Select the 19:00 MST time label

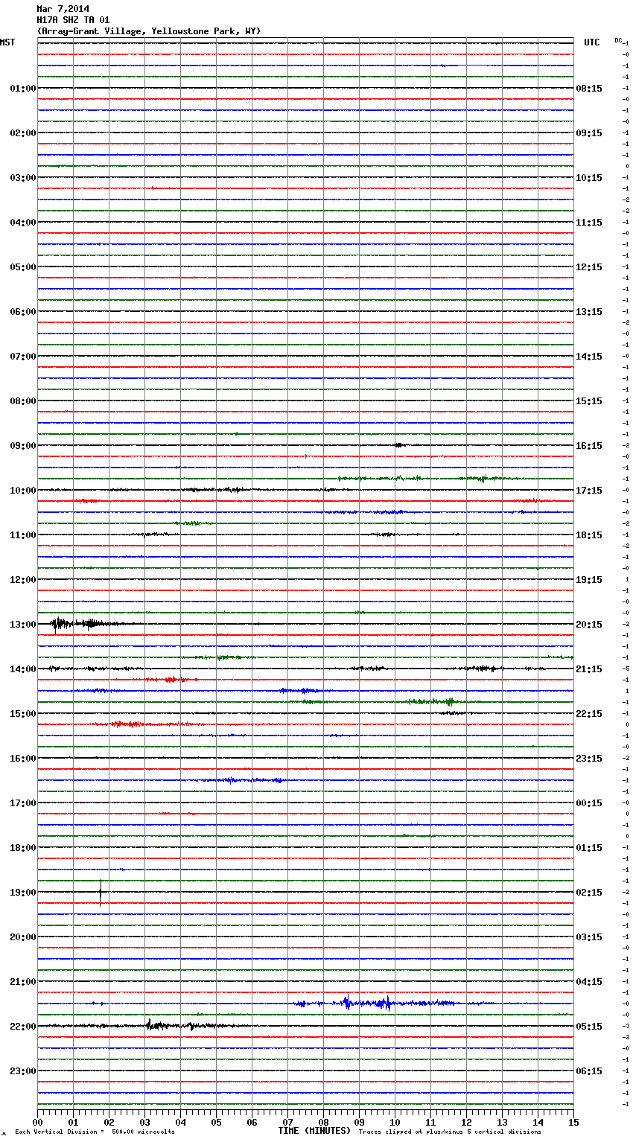(22, 893)
